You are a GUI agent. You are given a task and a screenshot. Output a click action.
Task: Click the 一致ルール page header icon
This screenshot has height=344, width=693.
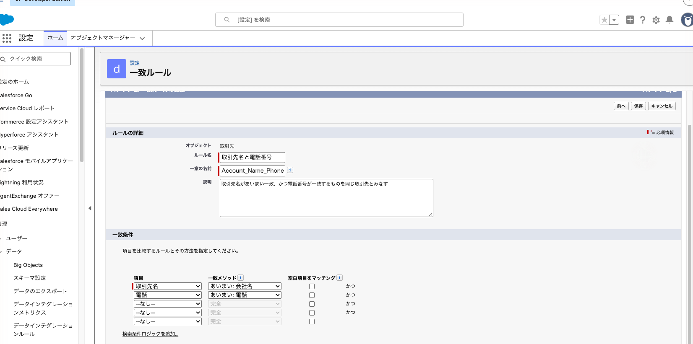[x=117, y=69]
